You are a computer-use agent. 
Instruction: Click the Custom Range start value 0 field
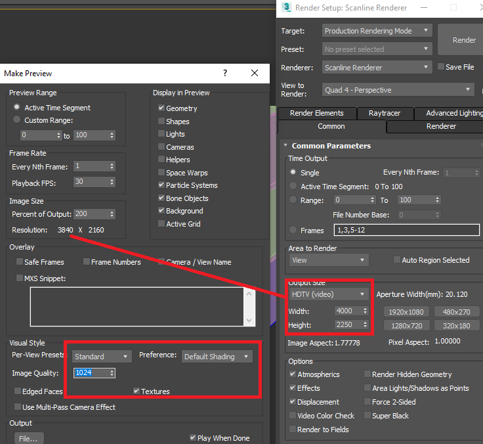coord(38,135)
